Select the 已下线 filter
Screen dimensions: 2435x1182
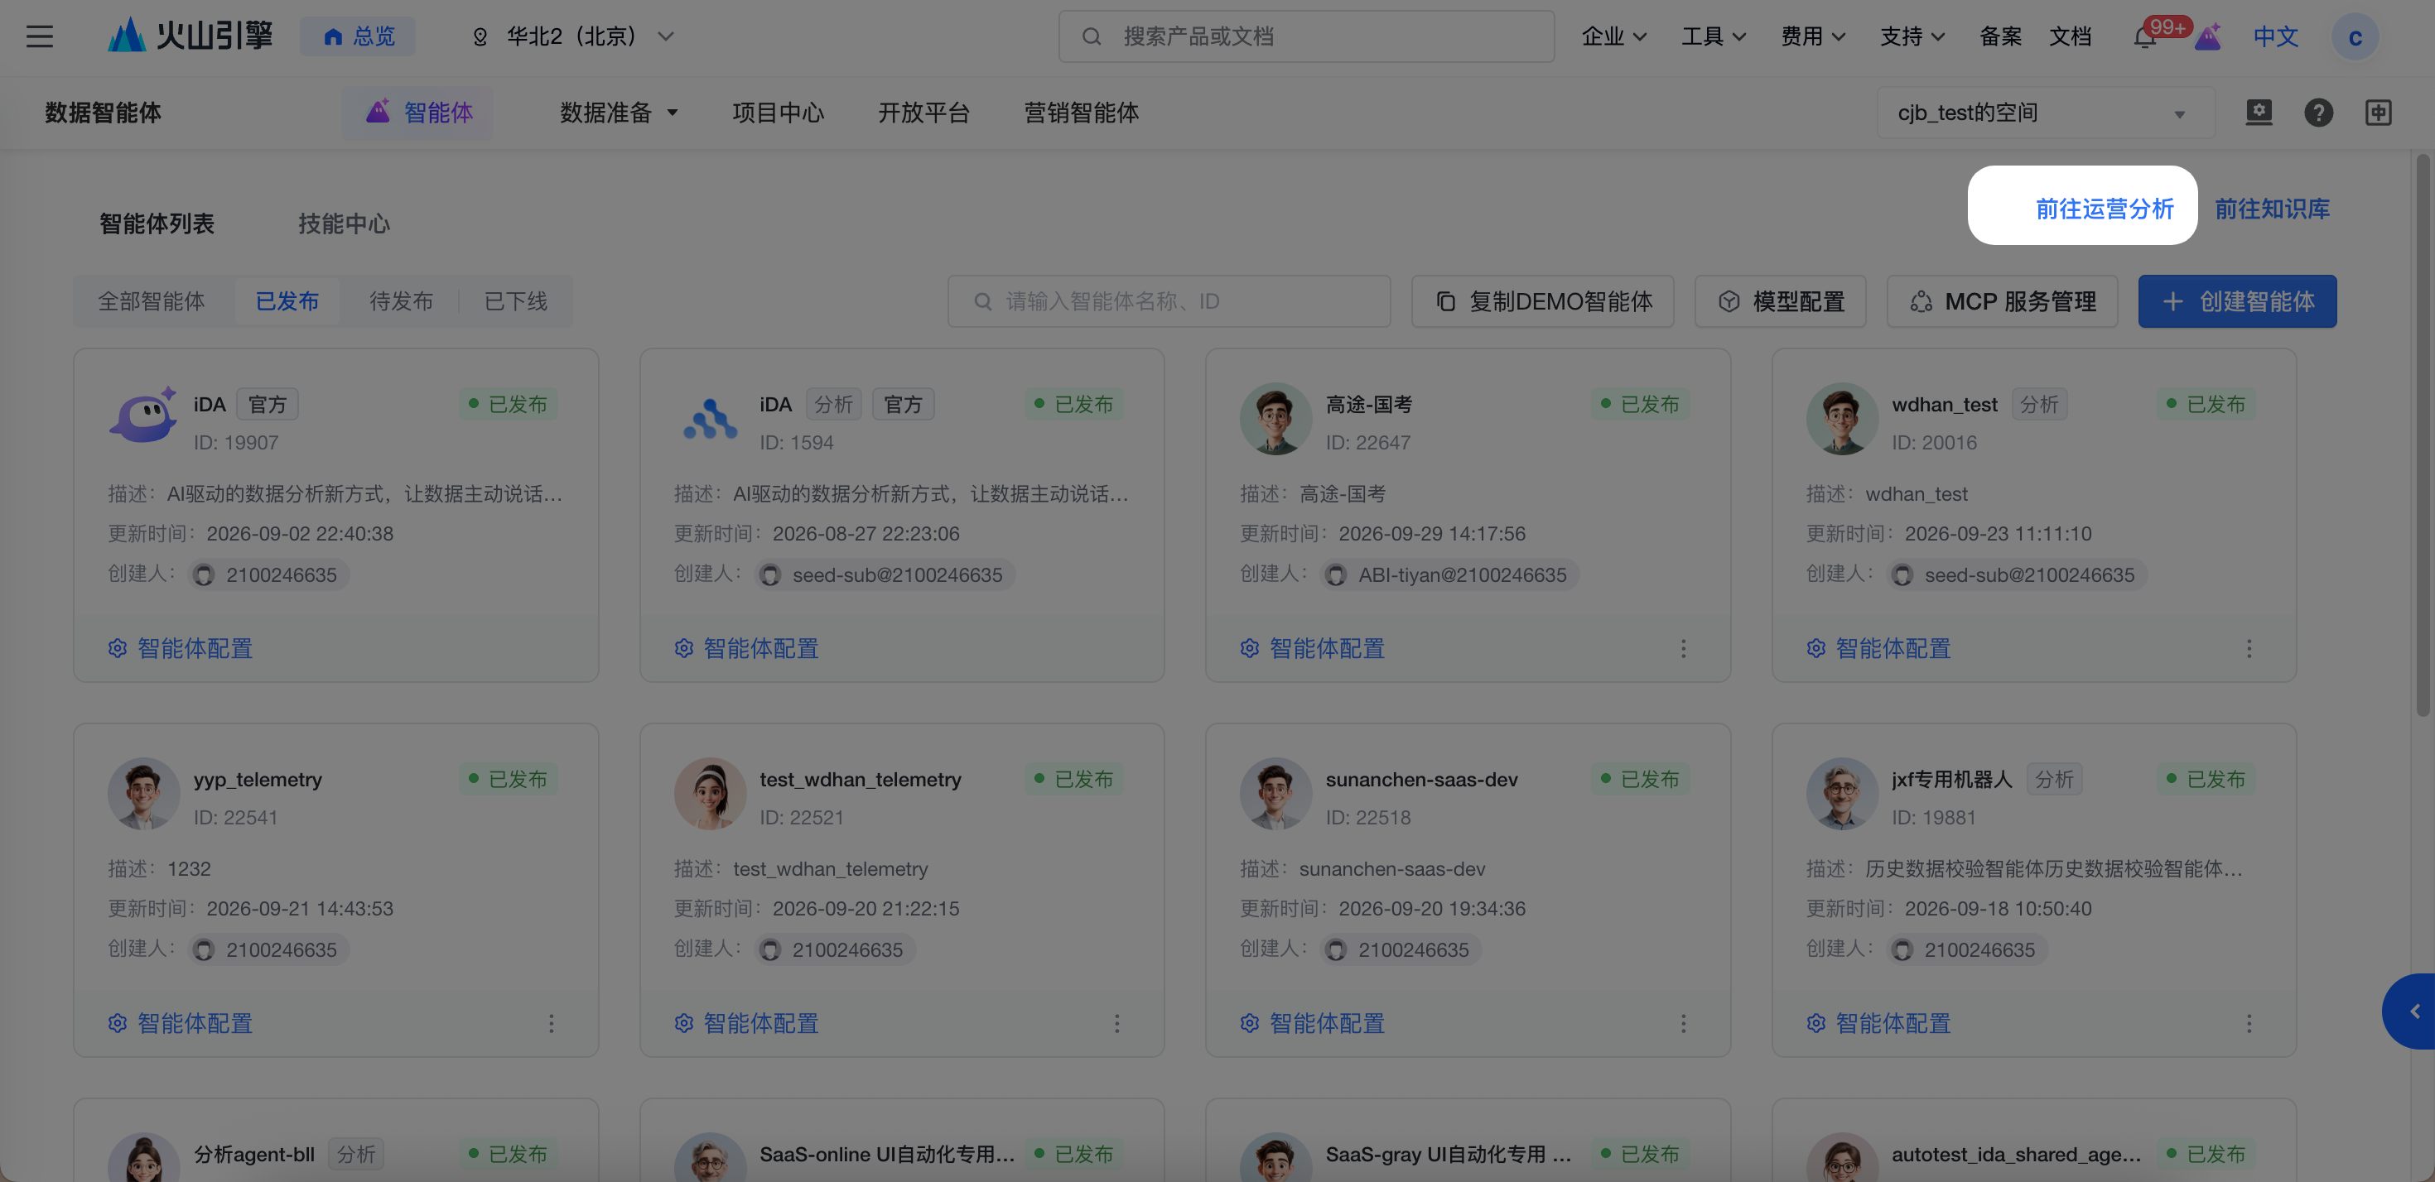515,301
